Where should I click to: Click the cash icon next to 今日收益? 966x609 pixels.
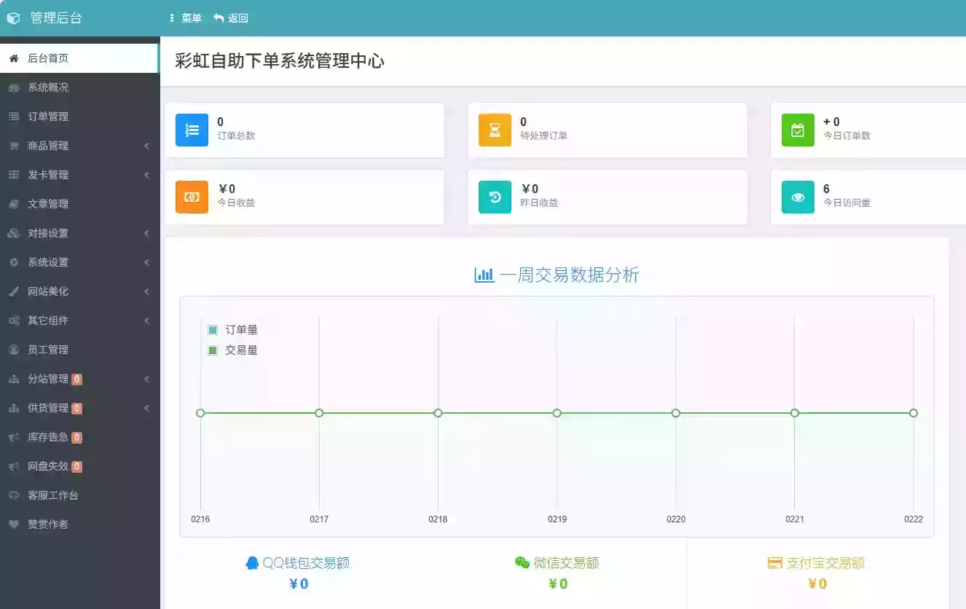192,197
